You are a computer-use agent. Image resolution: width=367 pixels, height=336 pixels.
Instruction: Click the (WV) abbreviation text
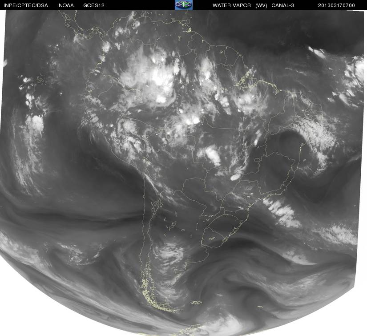coord(261,5)
